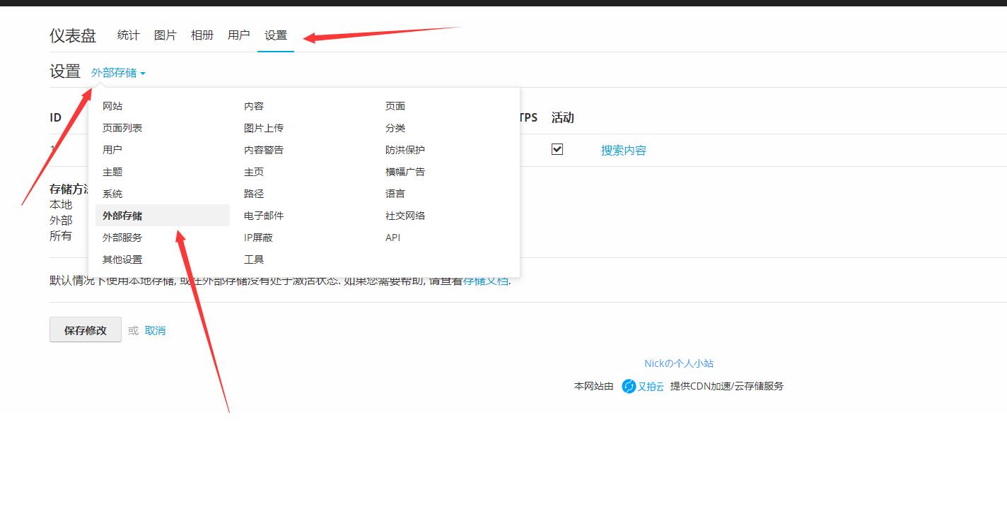Switch to the 统计 tab
The width and height of the screenshot is (1007, 526).
tap(128, 35)
